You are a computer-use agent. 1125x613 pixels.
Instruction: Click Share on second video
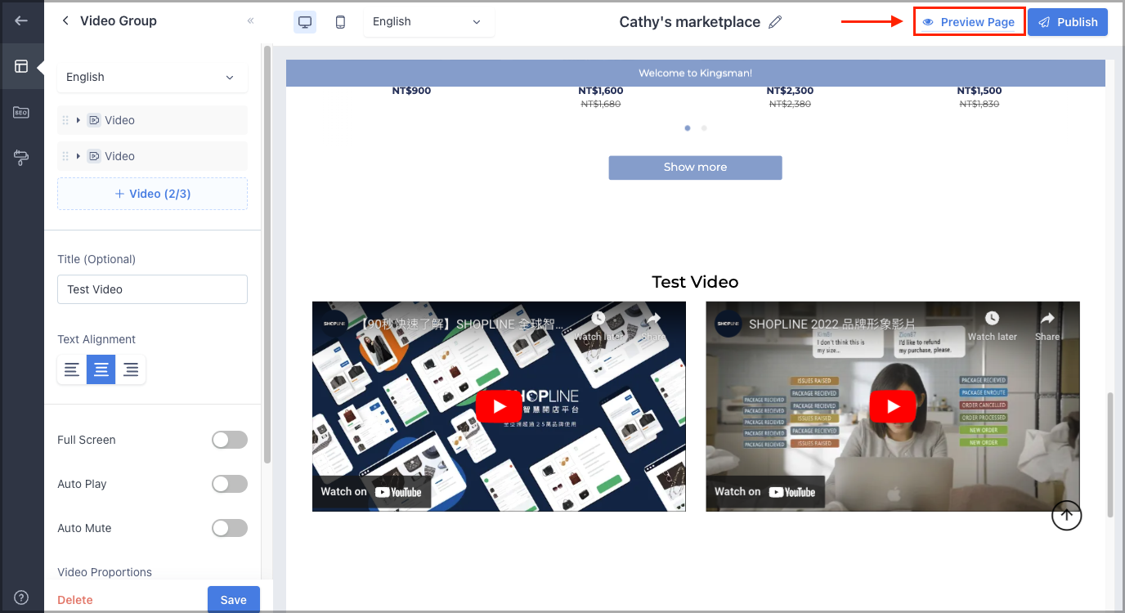(1047, 326)
